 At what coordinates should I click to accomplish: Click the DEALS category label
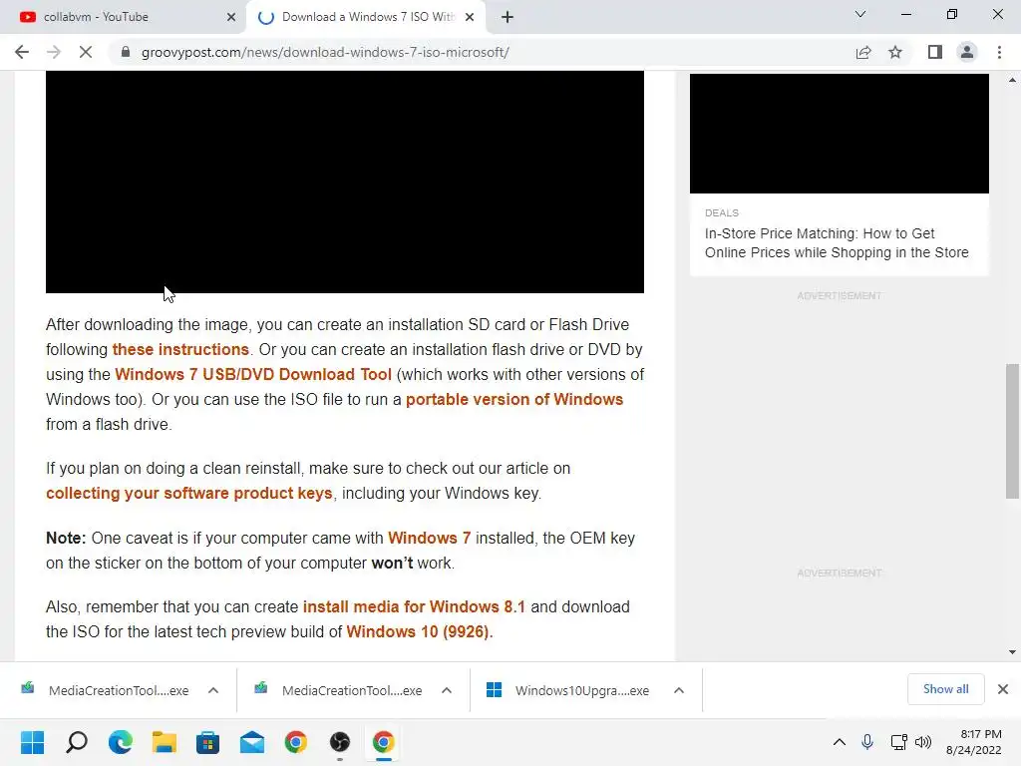[722, 213]
